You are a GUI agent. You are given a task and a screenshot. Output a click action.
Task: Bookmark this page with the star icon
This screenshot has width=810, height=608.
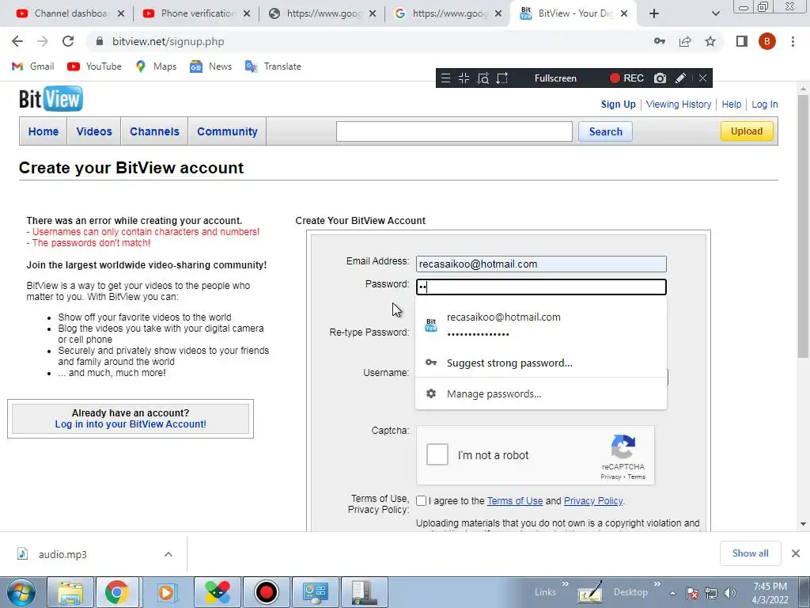tap(710, 41)
